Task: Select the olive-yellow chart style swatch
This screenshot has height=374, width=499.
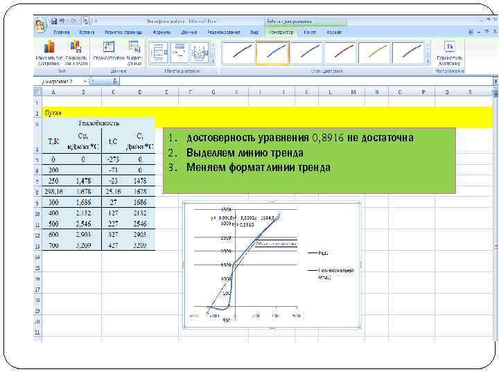Action: pyautogui.click(x=375, y=53)
